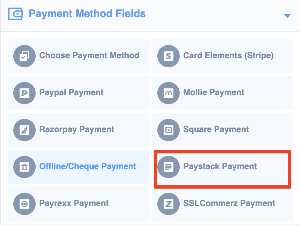Click the Mollie m icon
Image resolution: width=300 pixels, height=228 pixels.
coord(169,93)
